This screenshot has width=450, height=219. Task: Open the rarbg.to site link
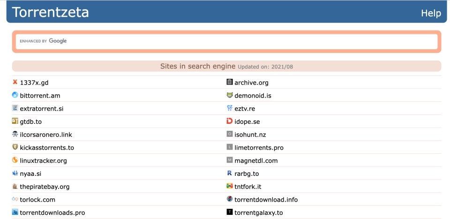tap(247, 174)
